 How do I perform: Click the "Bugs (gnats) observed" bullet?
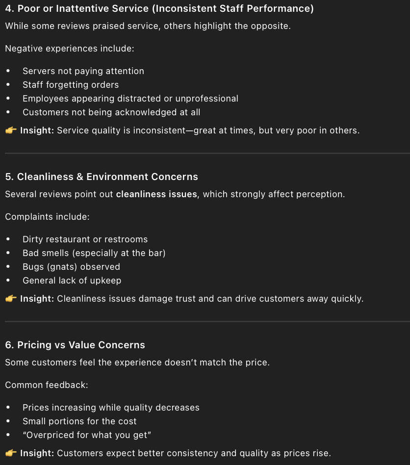click(x=71, y=267)
